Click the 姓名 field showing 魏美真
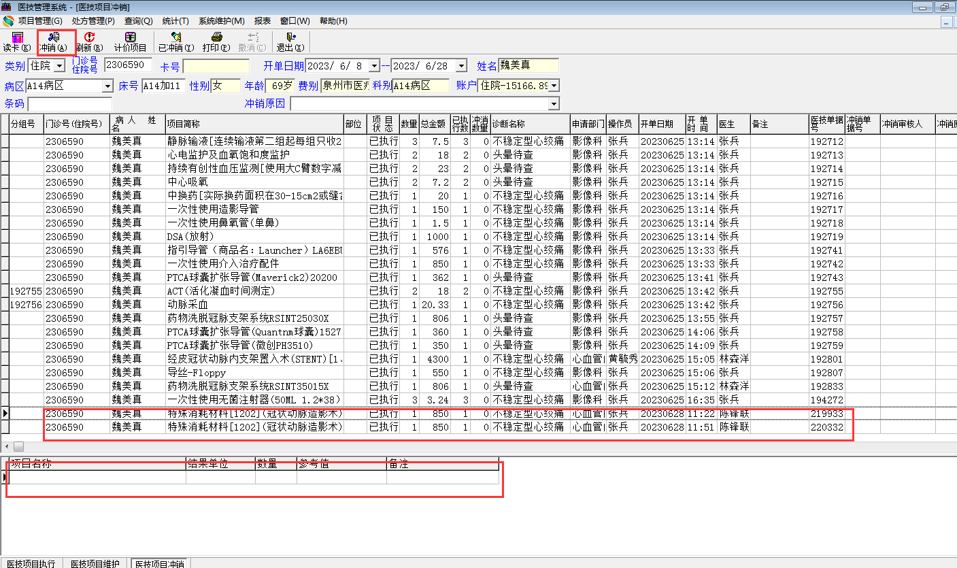Image resolution: width=957 pixels, height=568 pixels. point(528,65)
